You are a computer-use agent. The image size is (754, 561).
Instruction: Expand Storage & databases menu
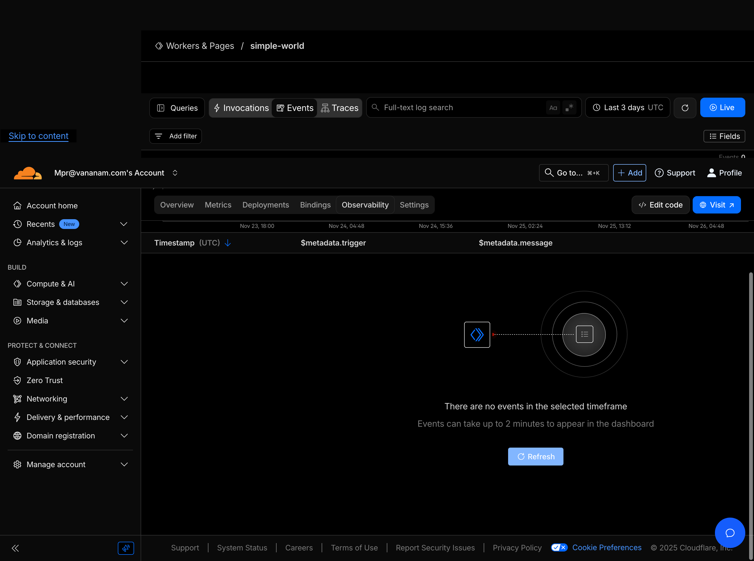tap(124, 302)
